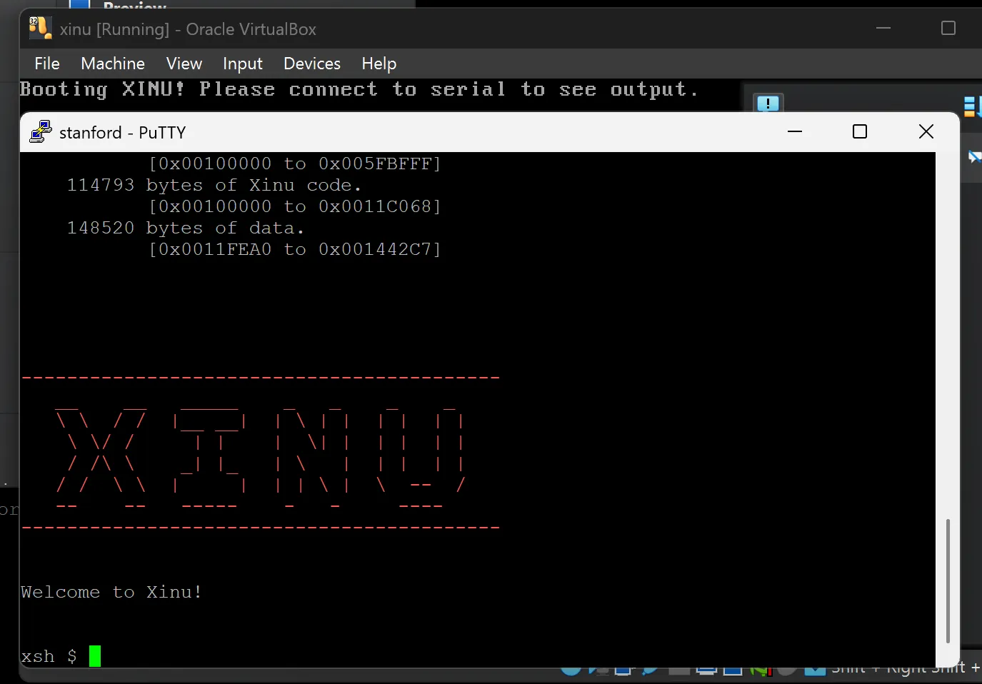Click Help in the VirtualBox menu bar
This screenshot has height=684, width=982.
point(379,64)
